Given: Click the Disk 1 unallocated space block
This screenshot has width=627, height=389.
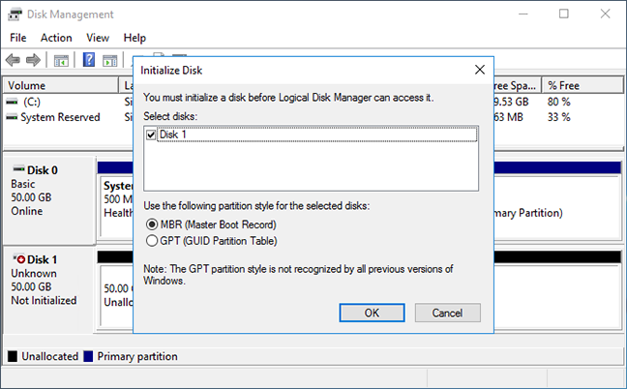Looking at the screenshot, I should coord(116,296).
